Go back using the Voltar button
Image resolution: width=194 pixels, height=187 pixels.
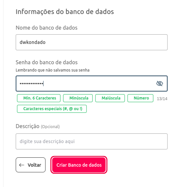(x=31, y=165)
